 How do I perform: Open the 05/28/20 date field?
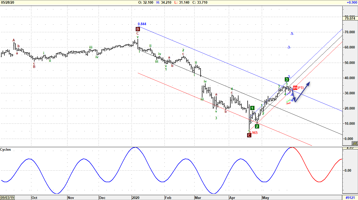8,2
